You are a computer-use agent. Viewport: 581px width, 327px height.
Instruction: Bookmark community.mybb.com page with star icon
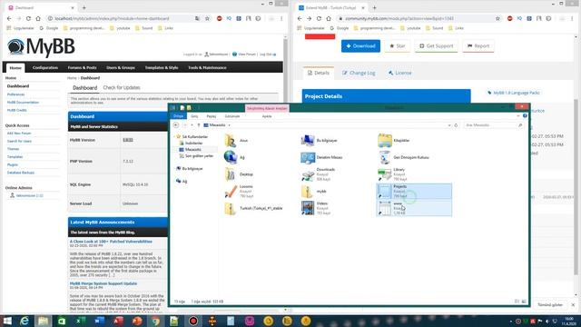497,18
